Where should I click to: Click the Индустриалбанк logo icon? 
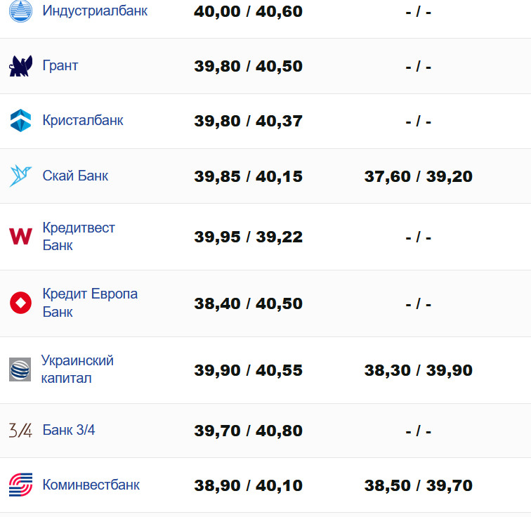[20, 11]
